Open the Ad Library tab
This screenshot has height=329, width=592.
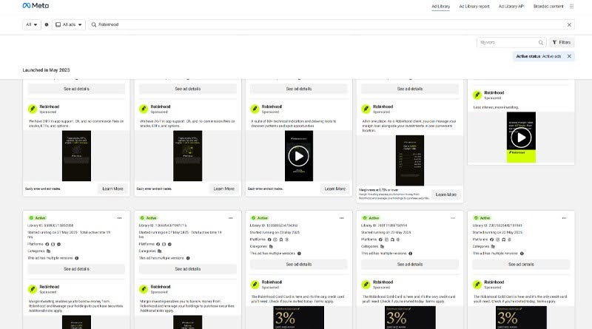tap(440, 7)
